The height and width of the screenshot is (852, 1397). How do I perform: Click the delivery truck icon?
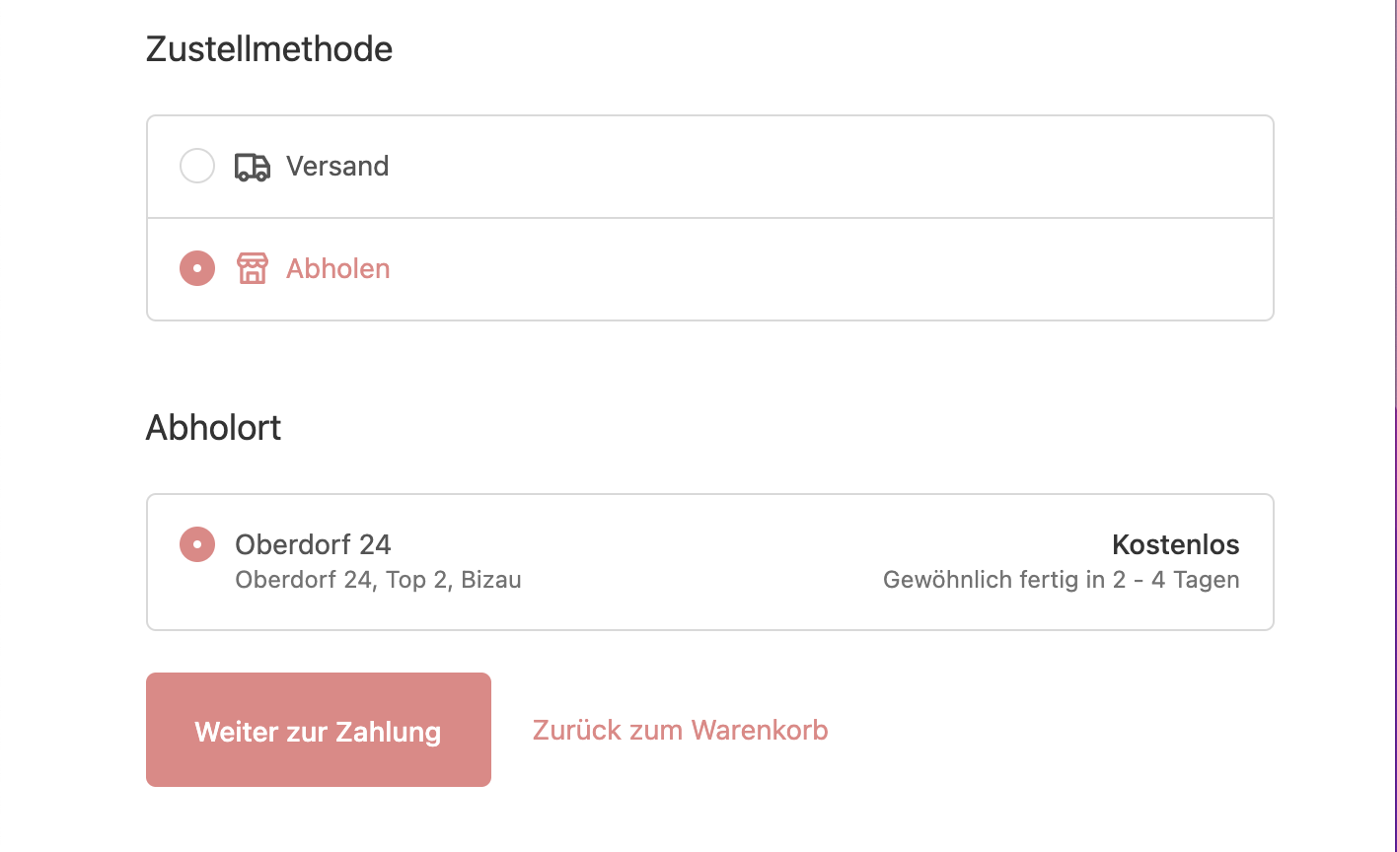(253, 167)
